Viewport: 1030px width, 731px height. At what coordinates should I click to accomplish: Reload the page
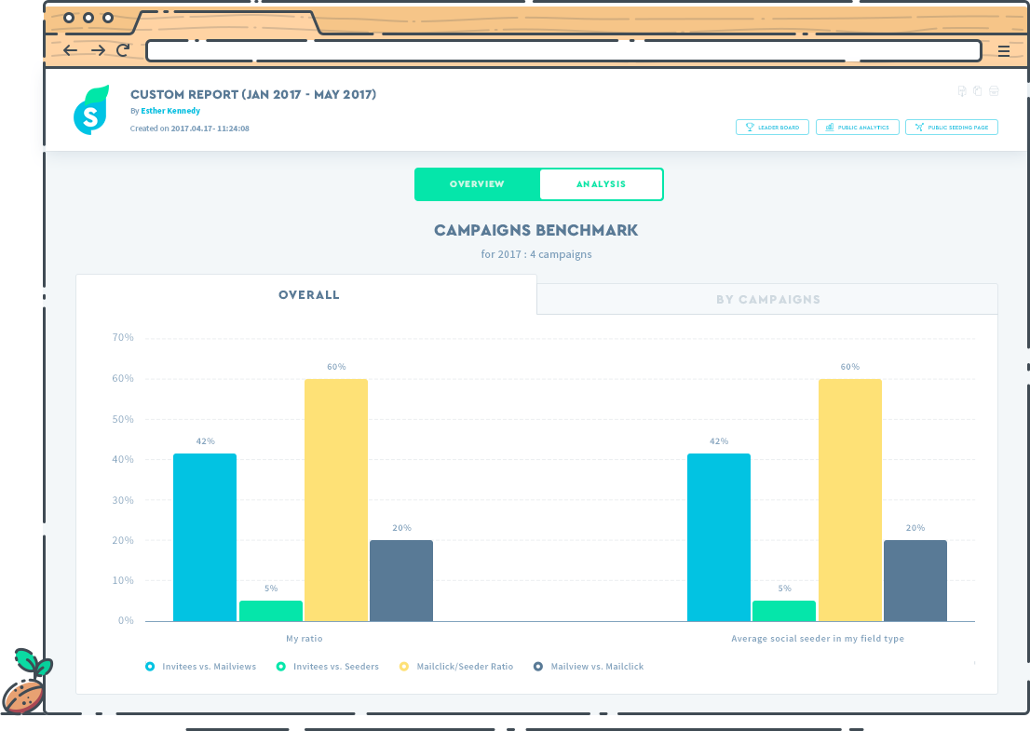[x=123, y=50]
